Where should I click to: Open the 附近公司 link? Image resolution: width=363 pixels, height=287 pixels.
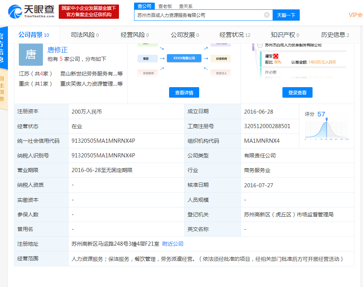[173, 244]
